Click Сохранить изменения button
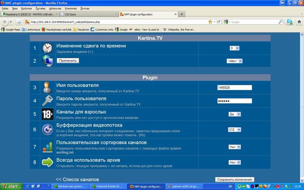 tap(235, 180)
